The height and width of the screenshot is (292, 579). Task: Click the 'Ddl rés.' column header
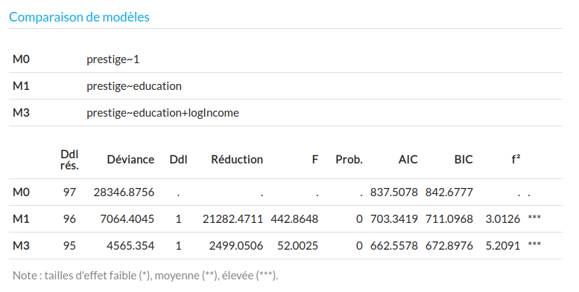coord(69,160)
